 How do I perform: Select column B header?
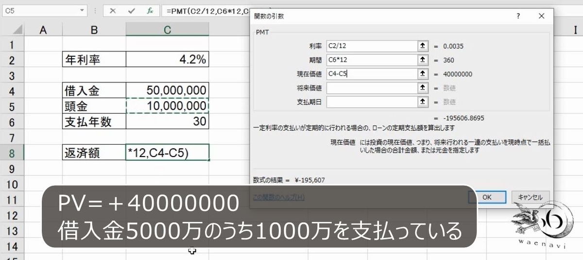(94, 30)
